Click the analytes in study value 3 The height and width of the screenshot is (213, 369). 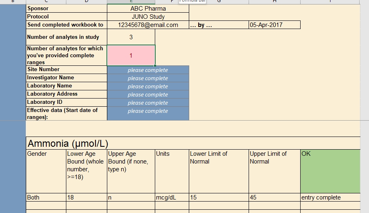(131, 37)
